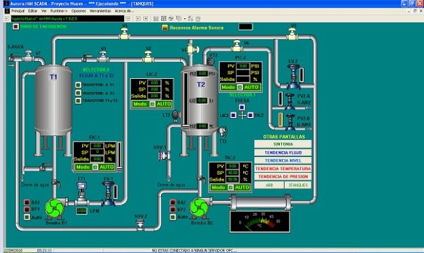
Task: Open TENDENCIA FLUJO screen
Action: tap(283, 152)
